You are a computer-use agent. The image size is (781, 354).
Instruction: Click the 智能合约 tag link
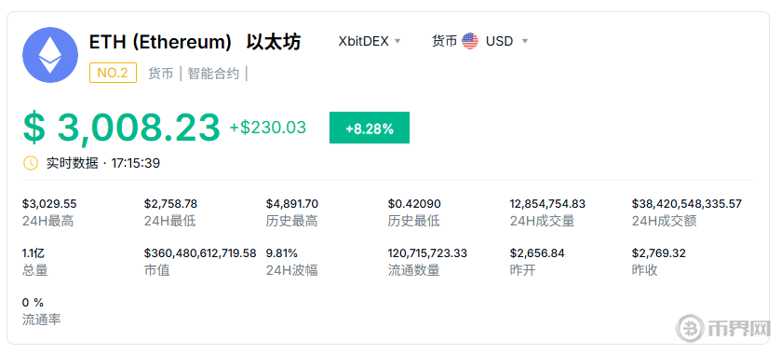pos(213,74)
